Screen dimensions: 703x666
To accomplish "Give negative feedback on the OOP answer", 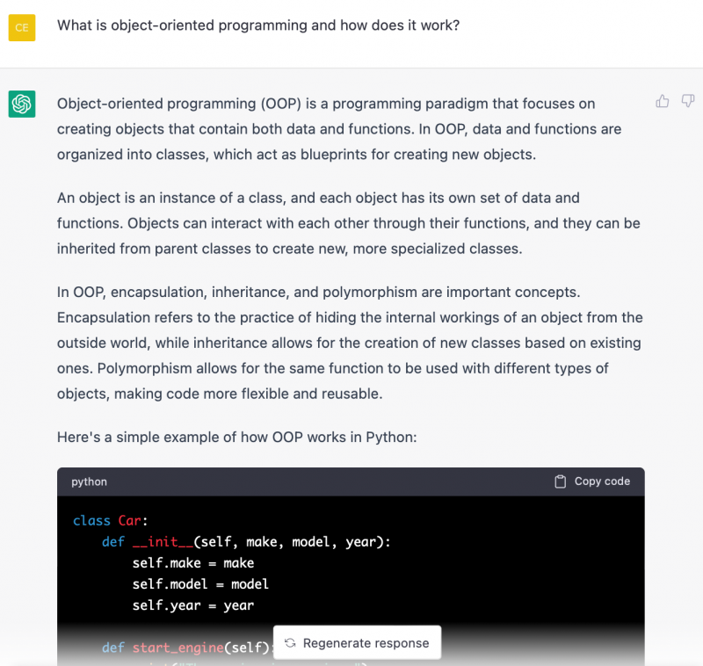I will pyautogui.click(x=687, y=101).
